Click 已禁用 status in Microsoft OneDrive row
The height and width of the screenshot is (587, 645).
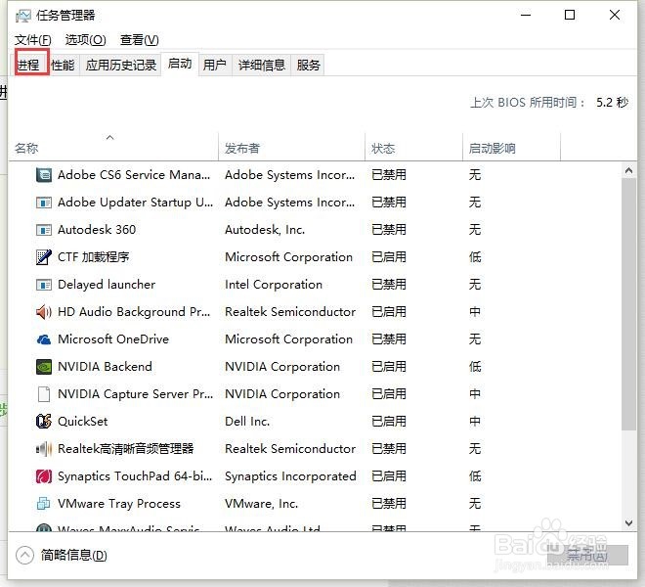click(x=389, y=339)
